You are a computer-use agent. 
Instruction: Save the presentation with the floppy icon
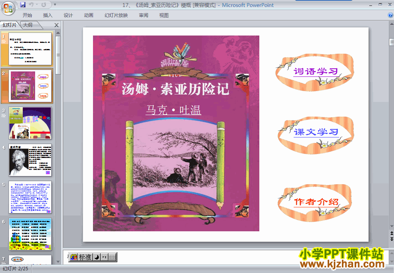click(x=23, y=5)
